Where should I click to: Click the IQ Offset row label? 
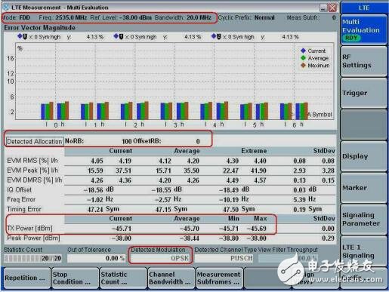coord(20,189)
